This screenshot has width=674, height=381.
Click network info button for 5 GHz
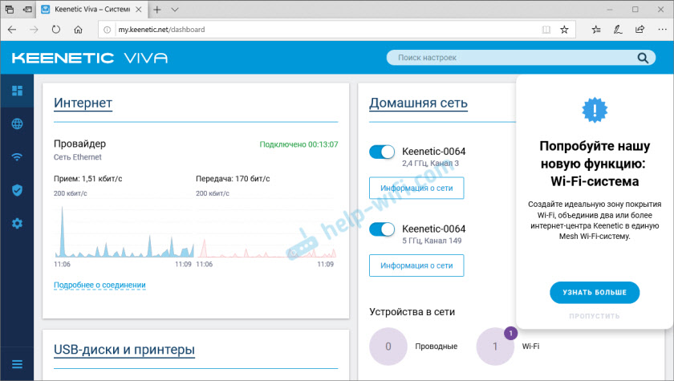416,265
